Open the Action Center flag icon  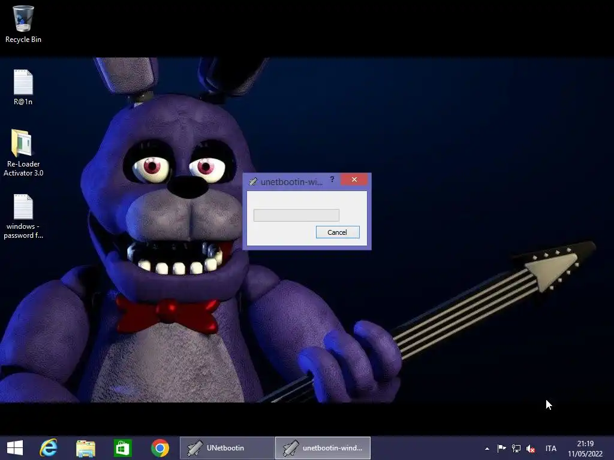(502, 448)
